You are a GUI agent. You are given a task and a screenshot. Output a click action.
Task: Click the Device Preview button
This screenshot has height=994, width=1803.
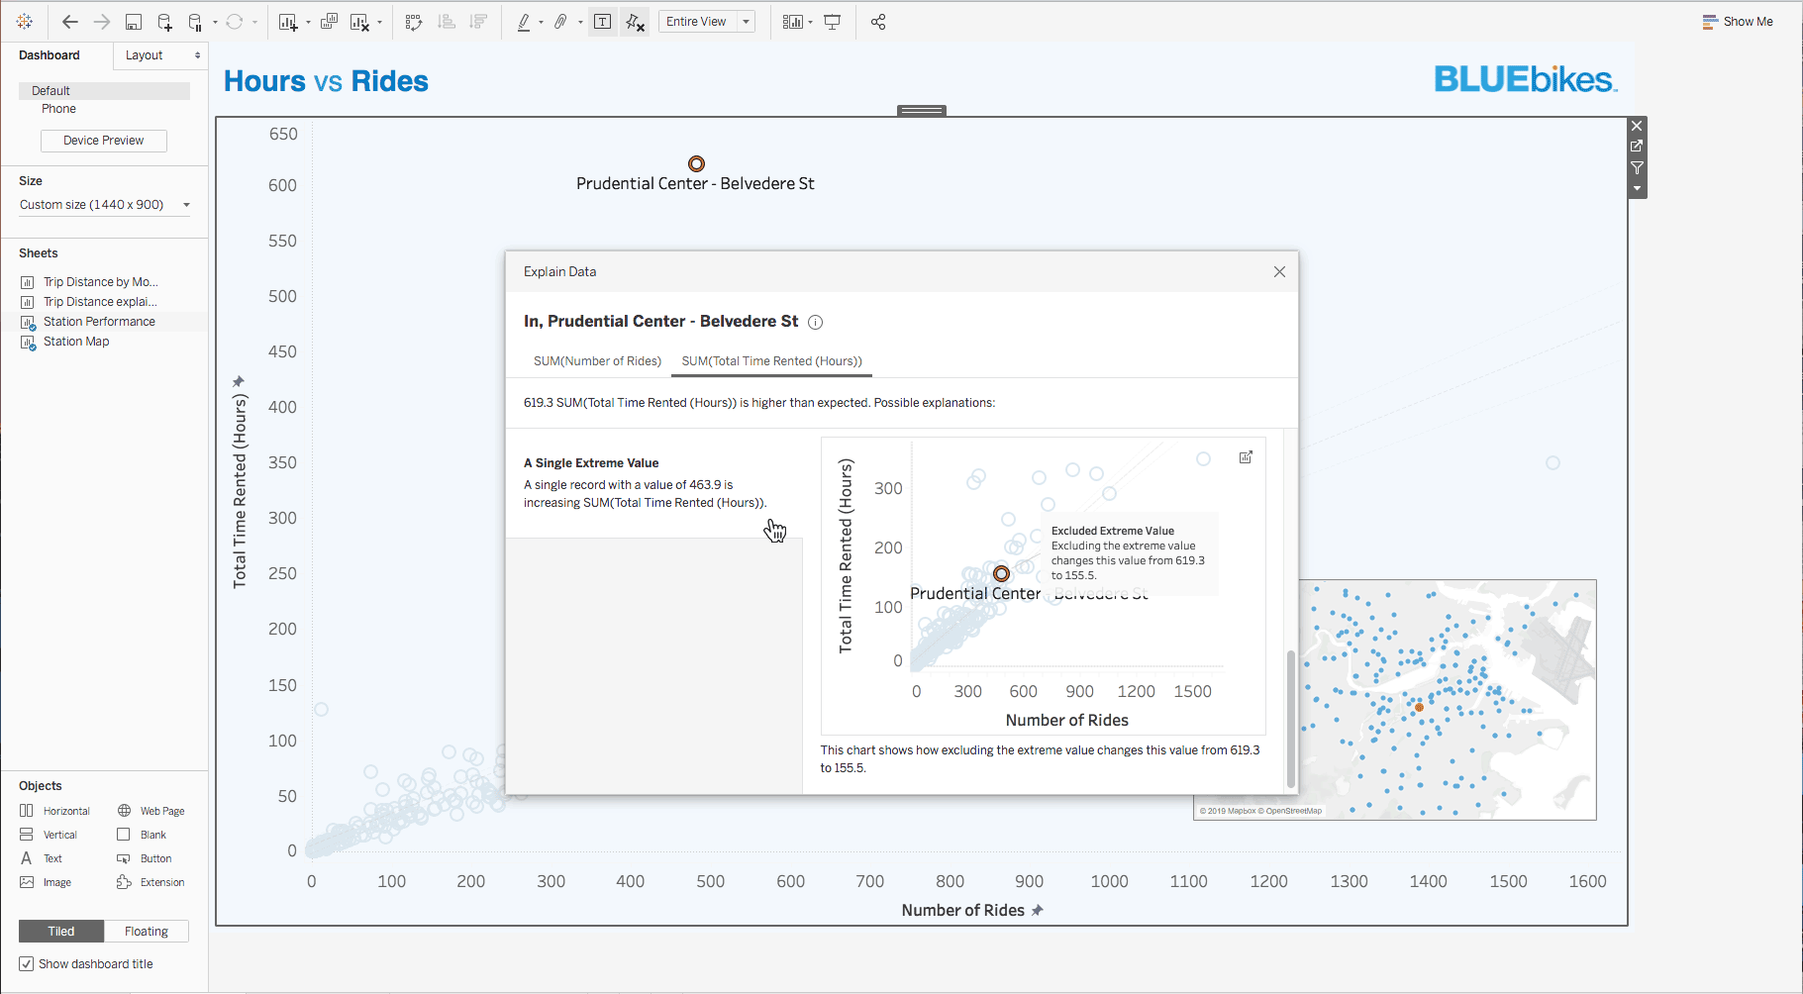pyautogui.click(x=103, y=140)
